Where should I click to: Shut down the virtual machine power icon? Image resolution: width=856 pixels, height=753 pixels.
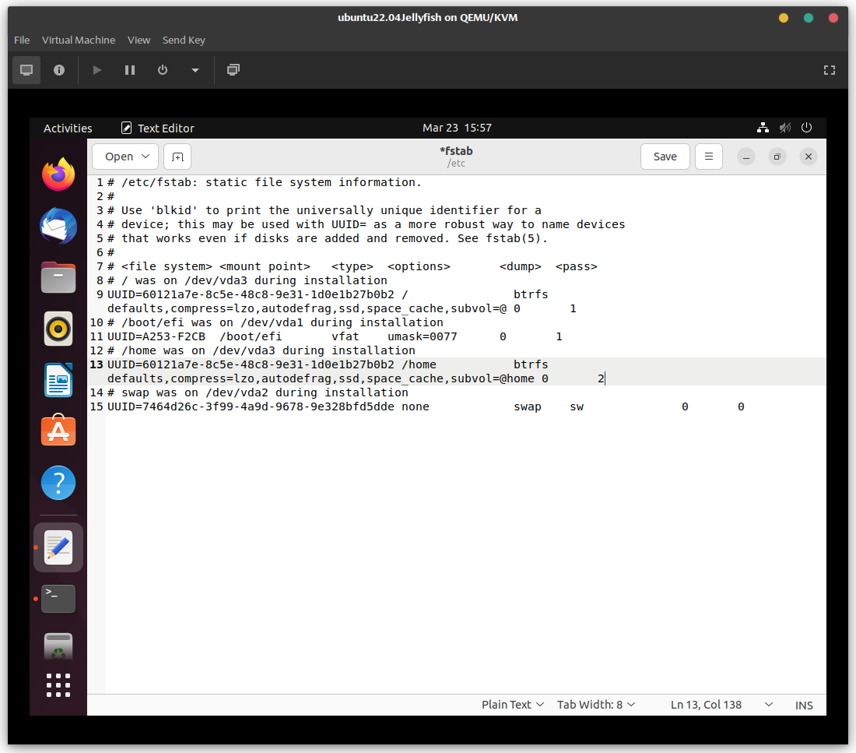tap(163, 70)
